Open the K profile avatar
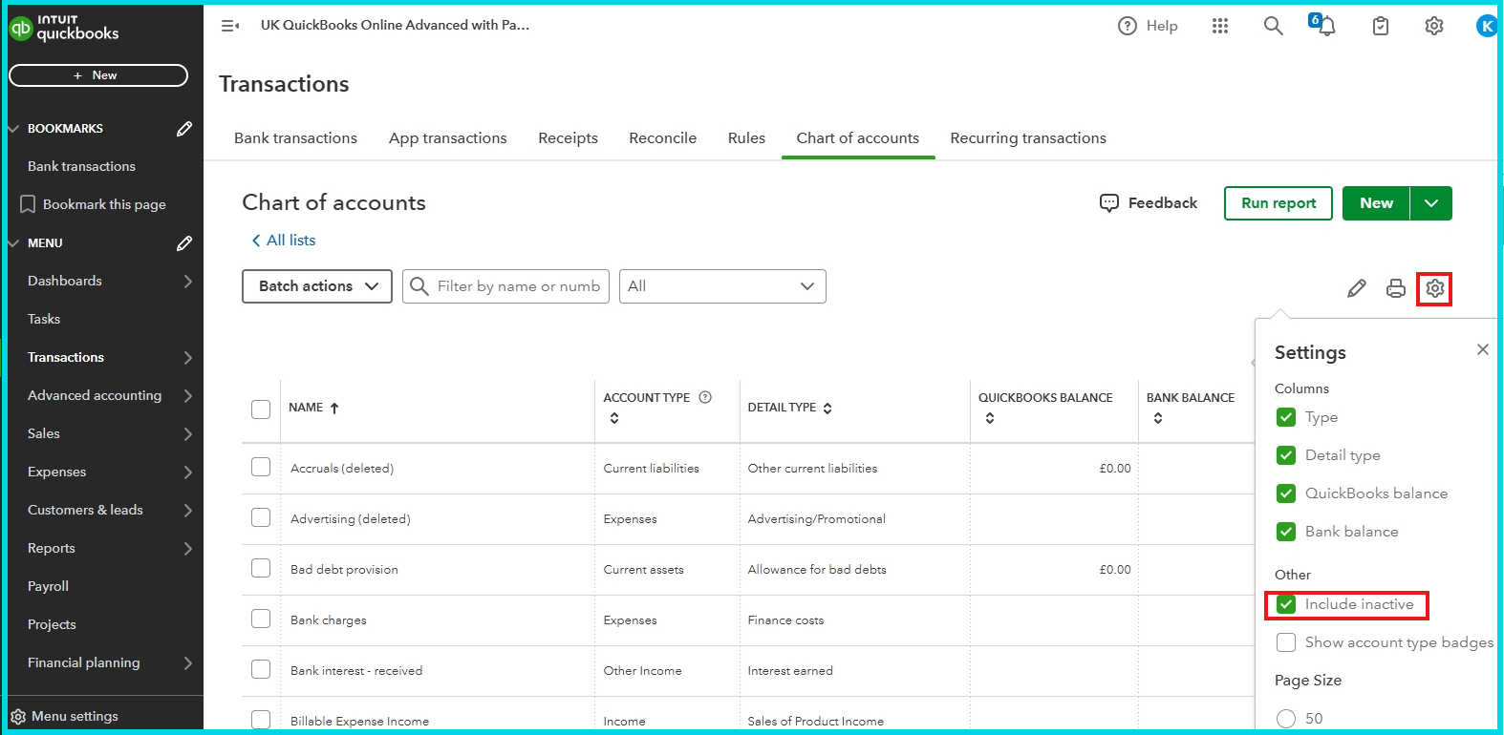The width and height of the screenshot is (1504, 735). (x=1486, y=26)
